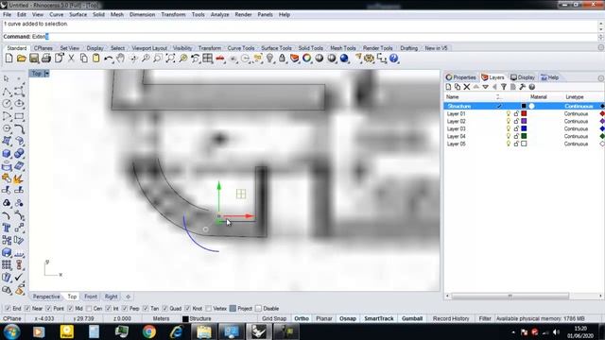Toggle the Mid osnap checkbox

(70, 309)
